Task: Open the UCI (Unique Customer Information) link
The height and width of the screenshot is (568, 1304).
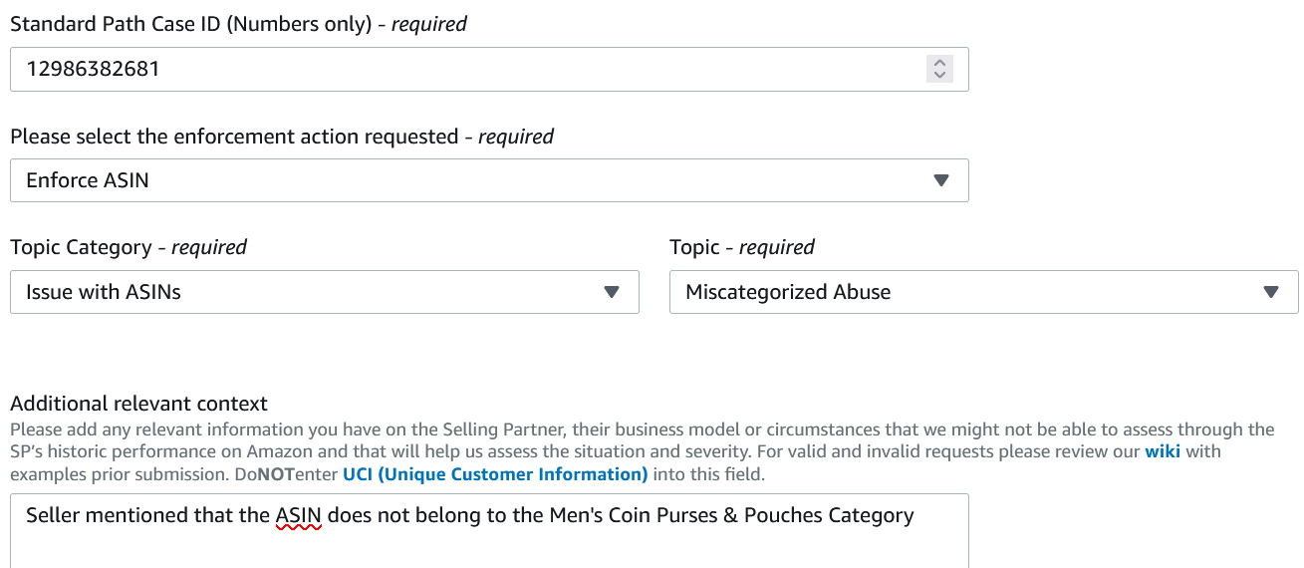Action: tap(495, 474)
